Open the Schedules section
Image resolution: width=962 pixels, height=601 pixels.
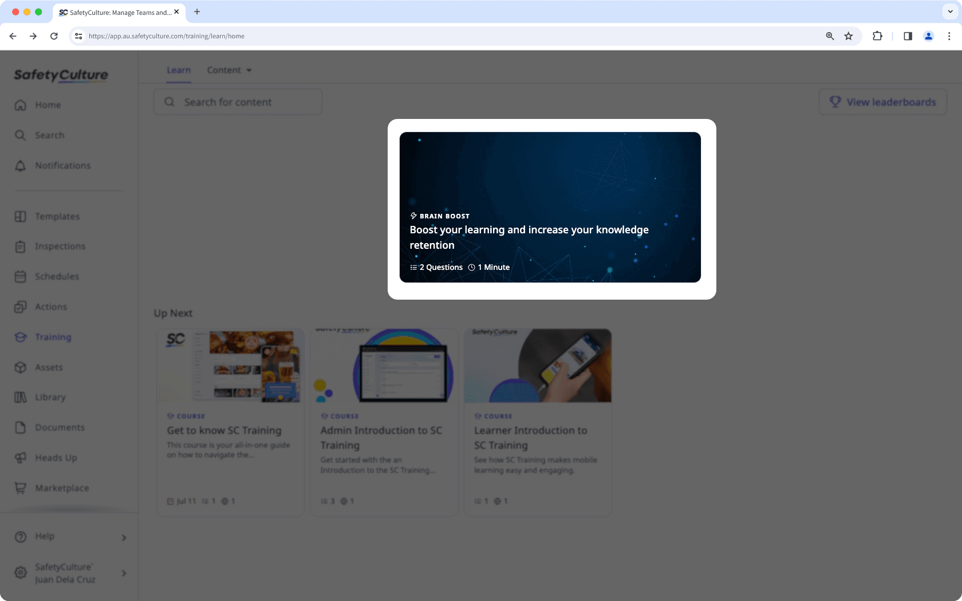[56, 276]
